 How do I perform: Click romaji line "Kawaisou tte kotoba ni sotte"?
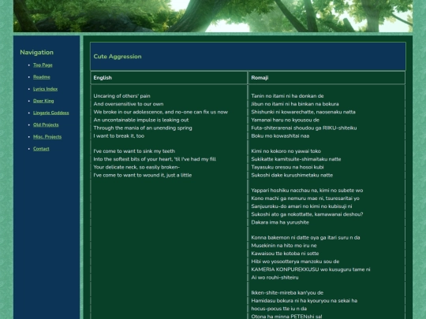[x=285, y=254]
